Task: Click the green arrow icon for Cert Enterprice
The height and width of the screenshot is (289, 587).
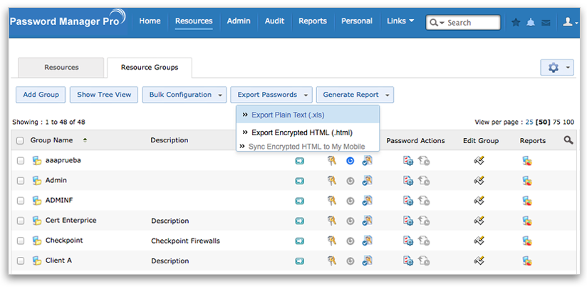Action: 300,221
